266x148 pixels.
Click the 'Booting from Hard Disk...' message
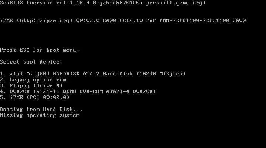tap(41, 109)
